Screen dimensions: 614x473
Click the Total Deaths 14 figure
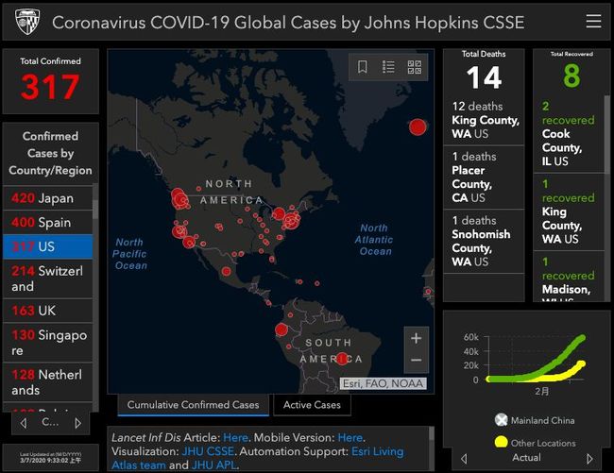tap(484, 77)
